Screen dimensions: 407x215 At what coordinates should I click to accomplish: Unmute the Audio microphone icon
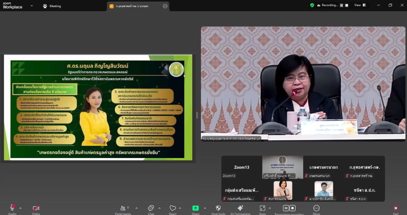[x=12, y=208]
